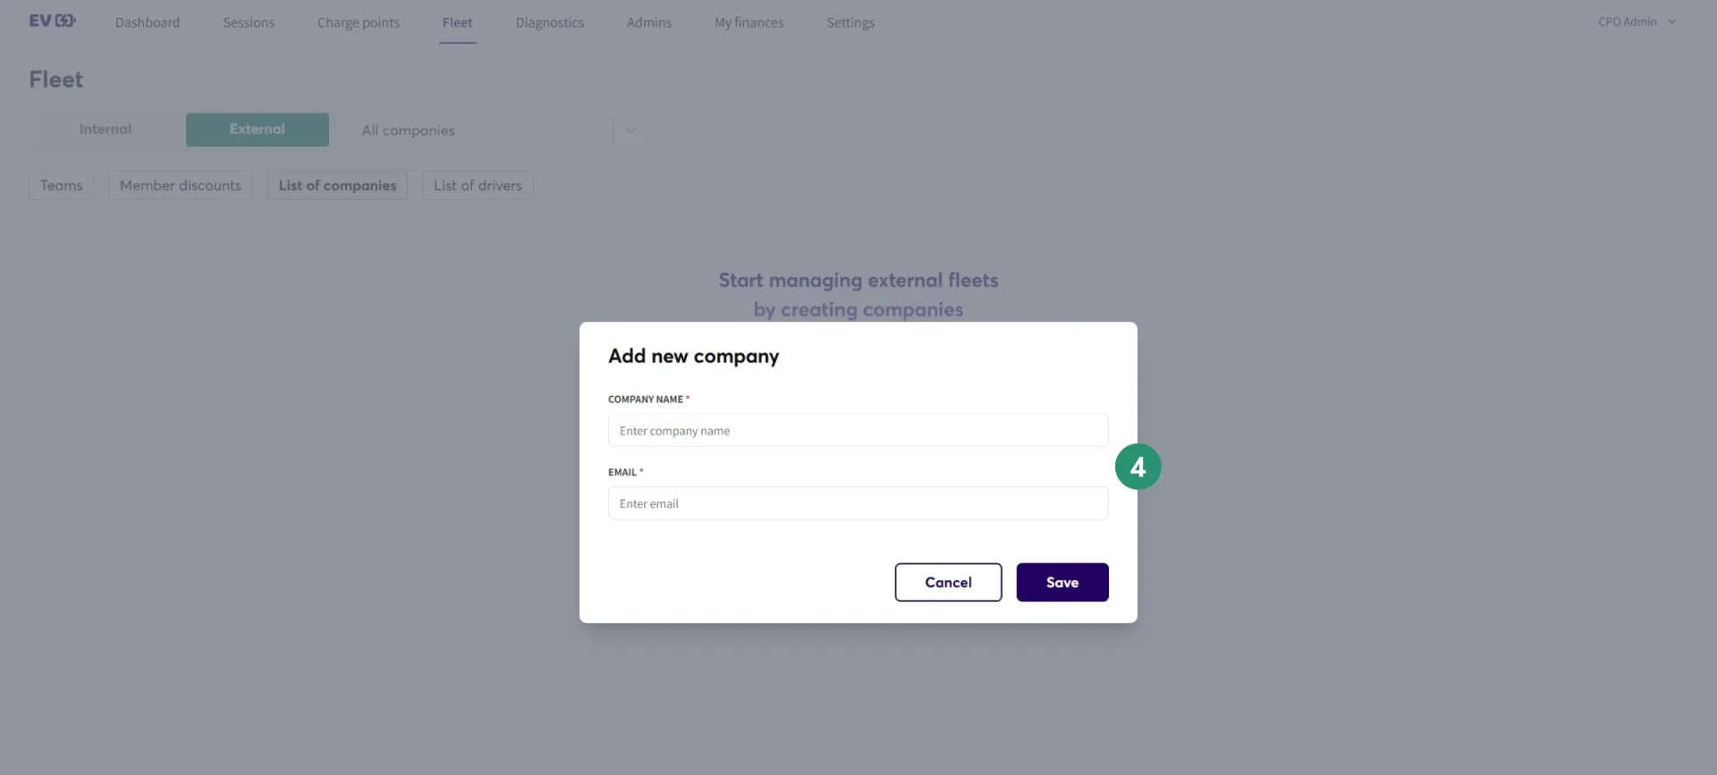The image size is (1717, 775).
Task: Save the new company
Action: point(1062,582)
